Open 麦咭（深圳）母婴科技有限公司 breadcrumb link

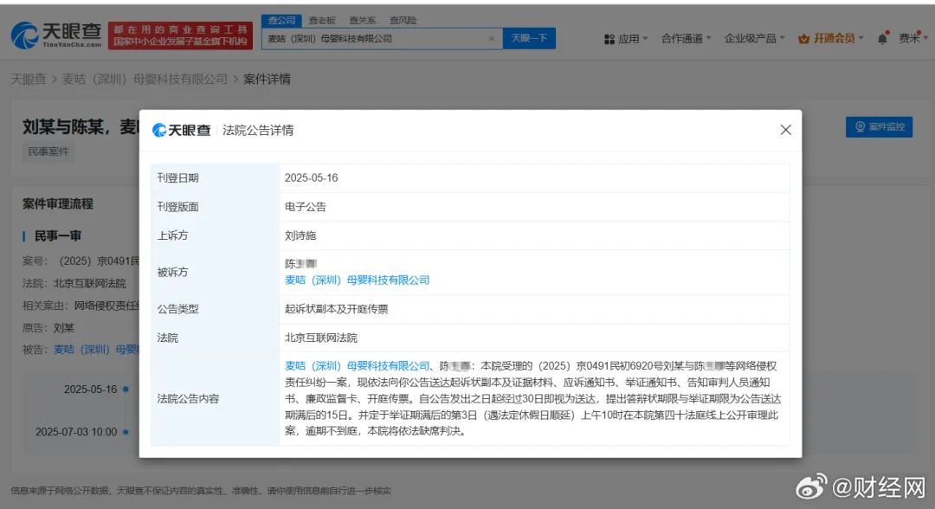(145, 79)
